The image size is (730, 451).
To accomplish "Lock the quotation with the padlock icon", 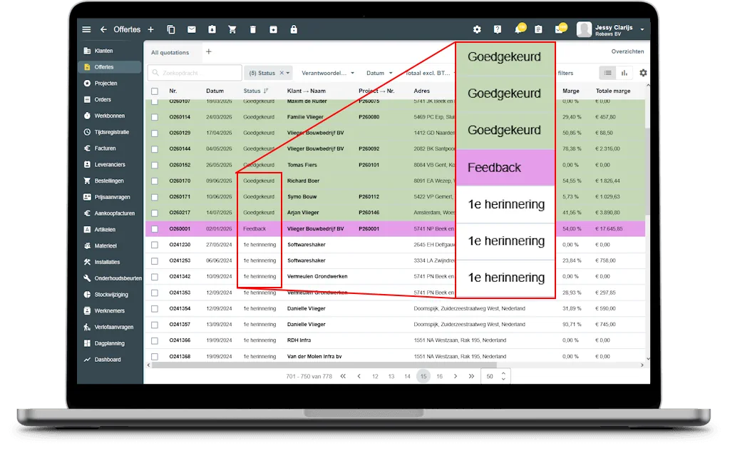I will pyautogui.click(x=294, y=29).
